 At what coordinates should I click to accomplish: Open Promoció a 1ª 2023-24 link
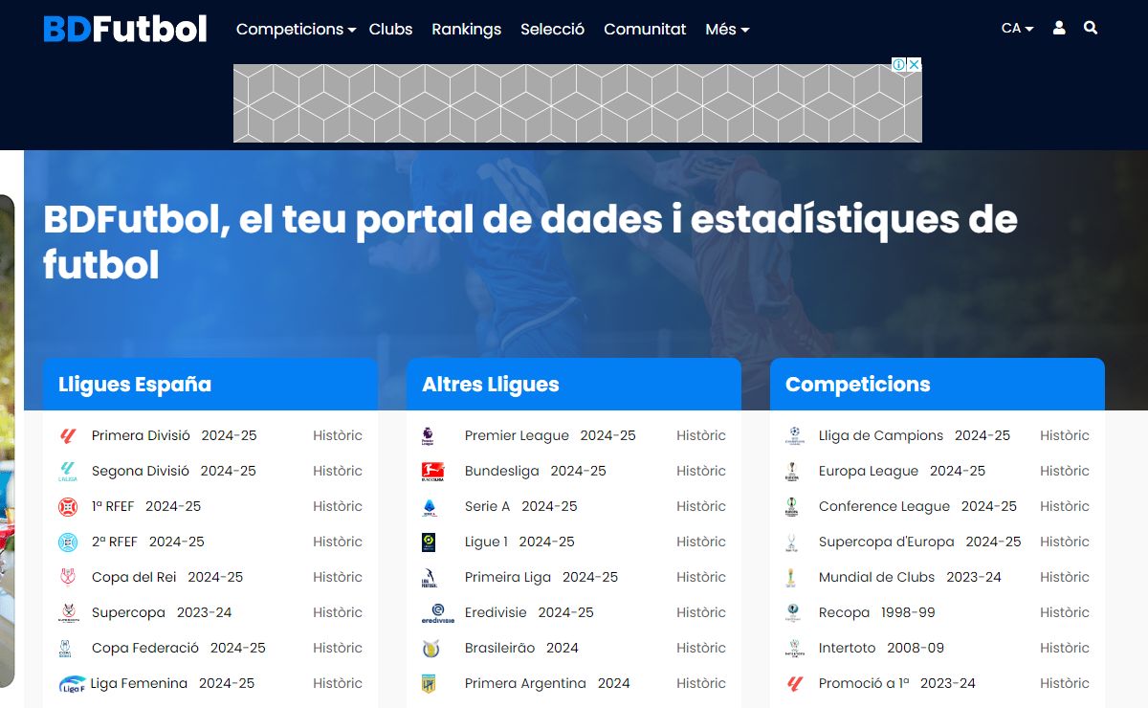click(x=897, y=683)
